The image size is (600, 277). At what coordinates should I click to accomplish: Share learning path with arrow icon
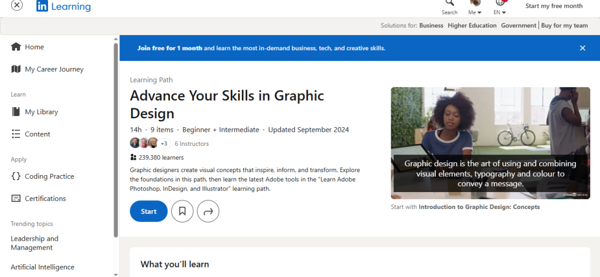click(208, 211)
